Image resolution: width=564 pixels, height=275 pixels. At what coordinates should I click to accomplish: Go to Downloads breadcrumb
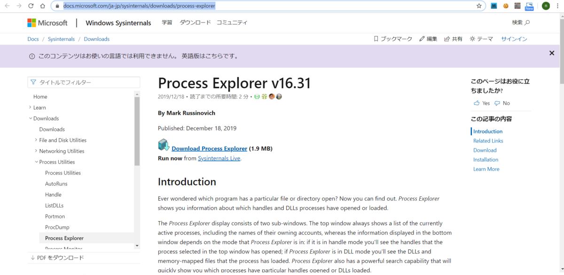click(x=96, y=39)
